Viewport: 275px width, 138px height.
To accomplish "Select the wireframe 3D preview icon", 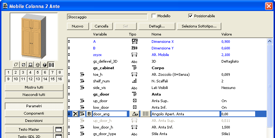I will click(37, 65).
